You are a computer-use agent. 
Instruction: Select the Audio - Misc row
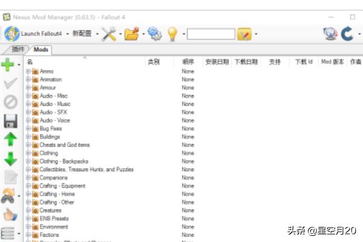click(x=54, y=96)
